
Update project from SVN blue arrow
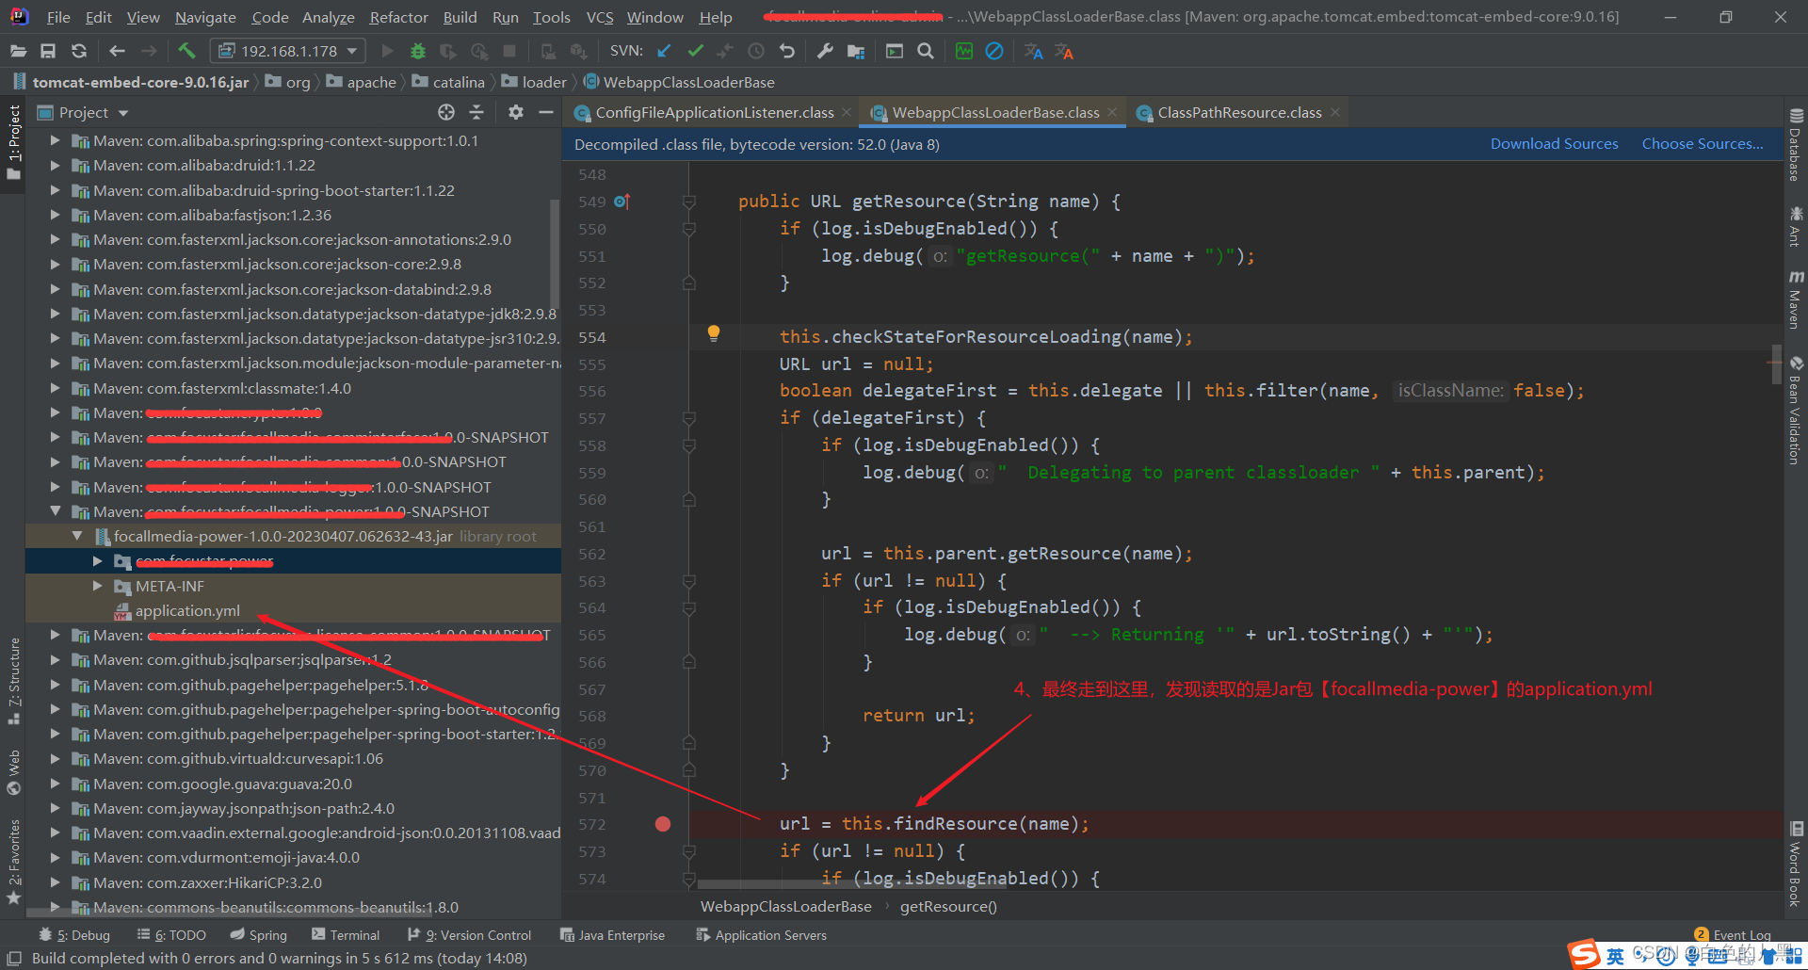(664, 51)
